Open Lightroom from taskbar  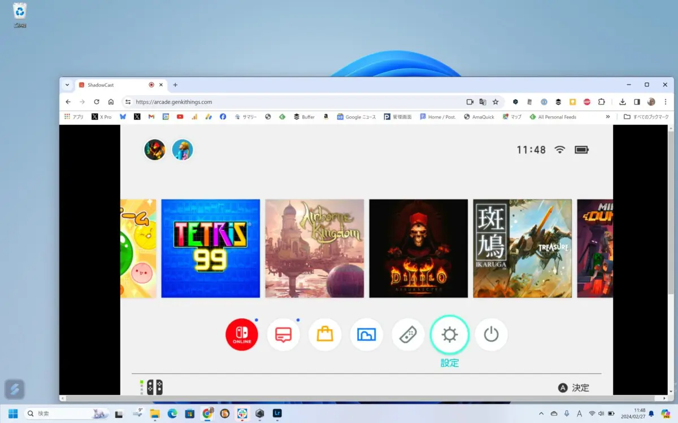(277, 413)
